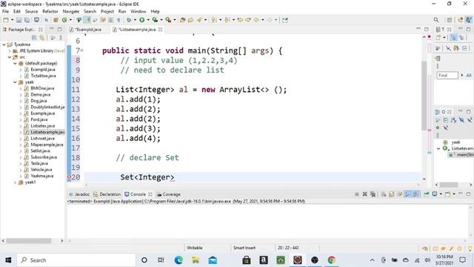The width and height of the screenshot is (474, 267).
Task: Click the editor vertical scrollbar
Action: (424, 96)
